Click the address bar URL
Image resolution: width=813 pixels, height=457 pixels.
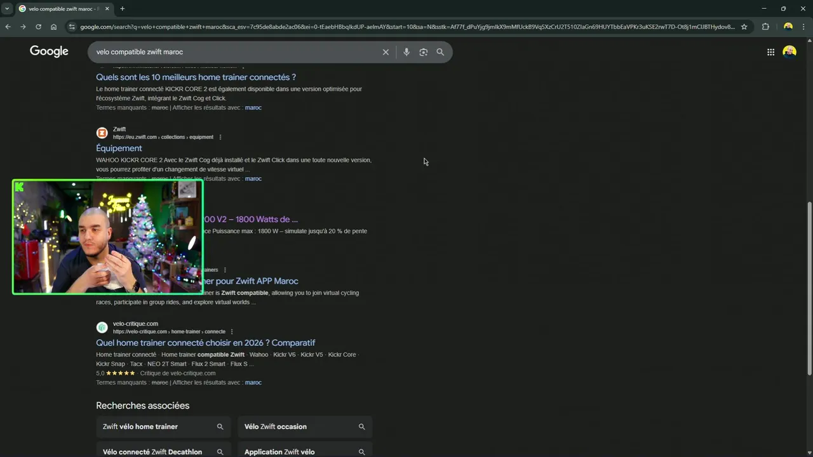[x=406, y=27]
